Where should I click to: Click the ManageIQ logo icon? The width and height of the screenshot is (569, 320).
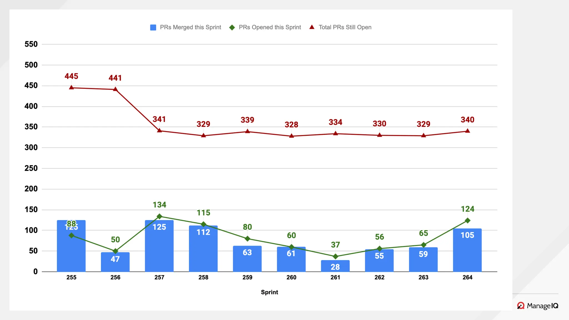pyautogui.click(x=521, y=306)
